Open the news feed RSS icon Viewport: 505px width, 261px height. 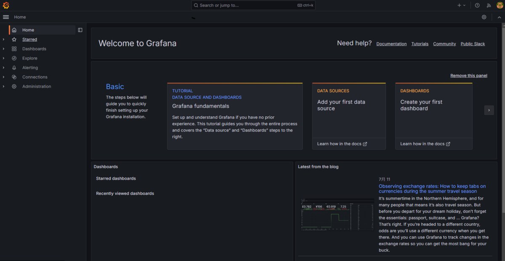(489, 5)
